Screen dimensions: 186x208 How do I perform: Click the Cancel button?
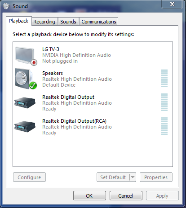(x=126, y=196)
